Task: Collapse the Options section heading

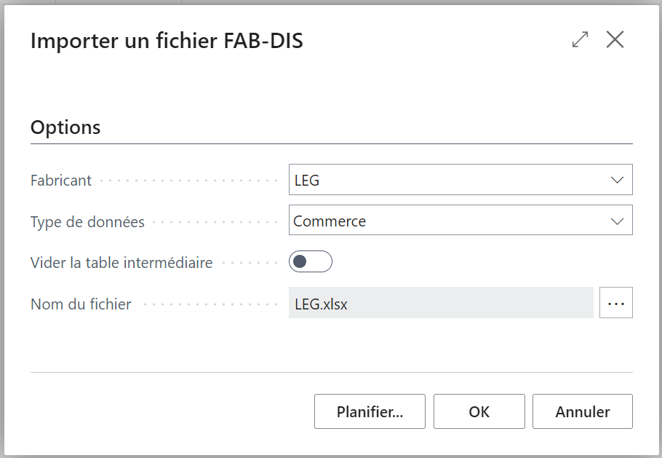Action: point(65,127)
